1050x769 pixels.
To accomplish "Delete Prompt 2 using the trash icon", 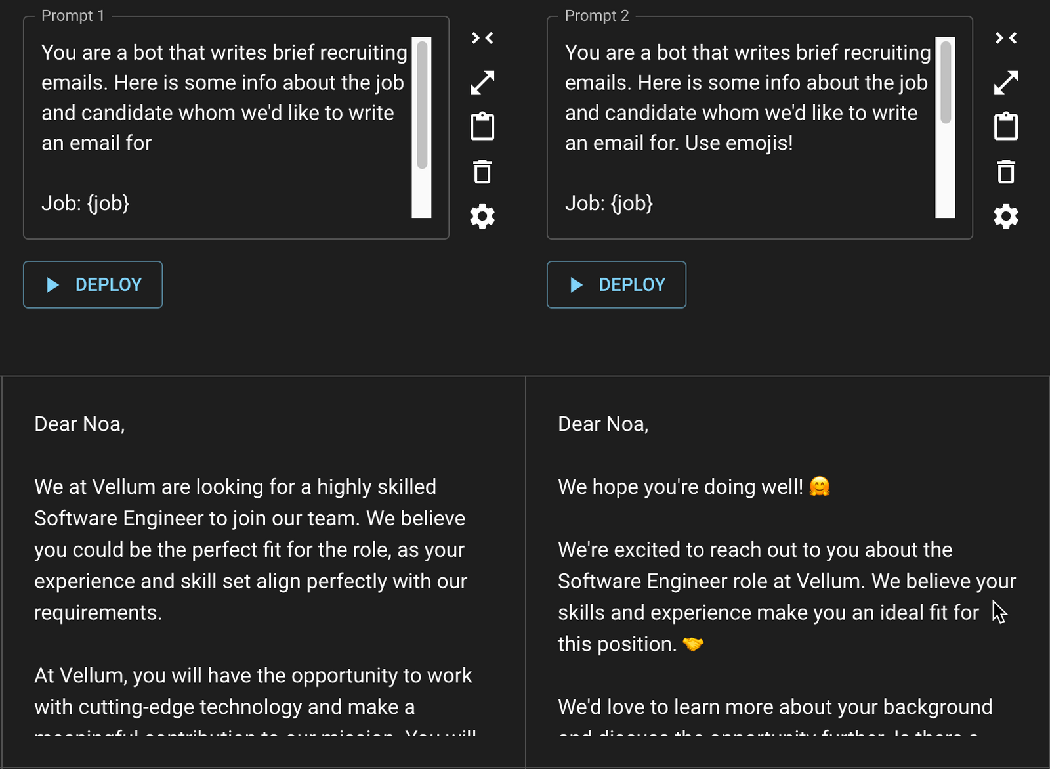I will pyautogui.click(x=1006, y=171).
